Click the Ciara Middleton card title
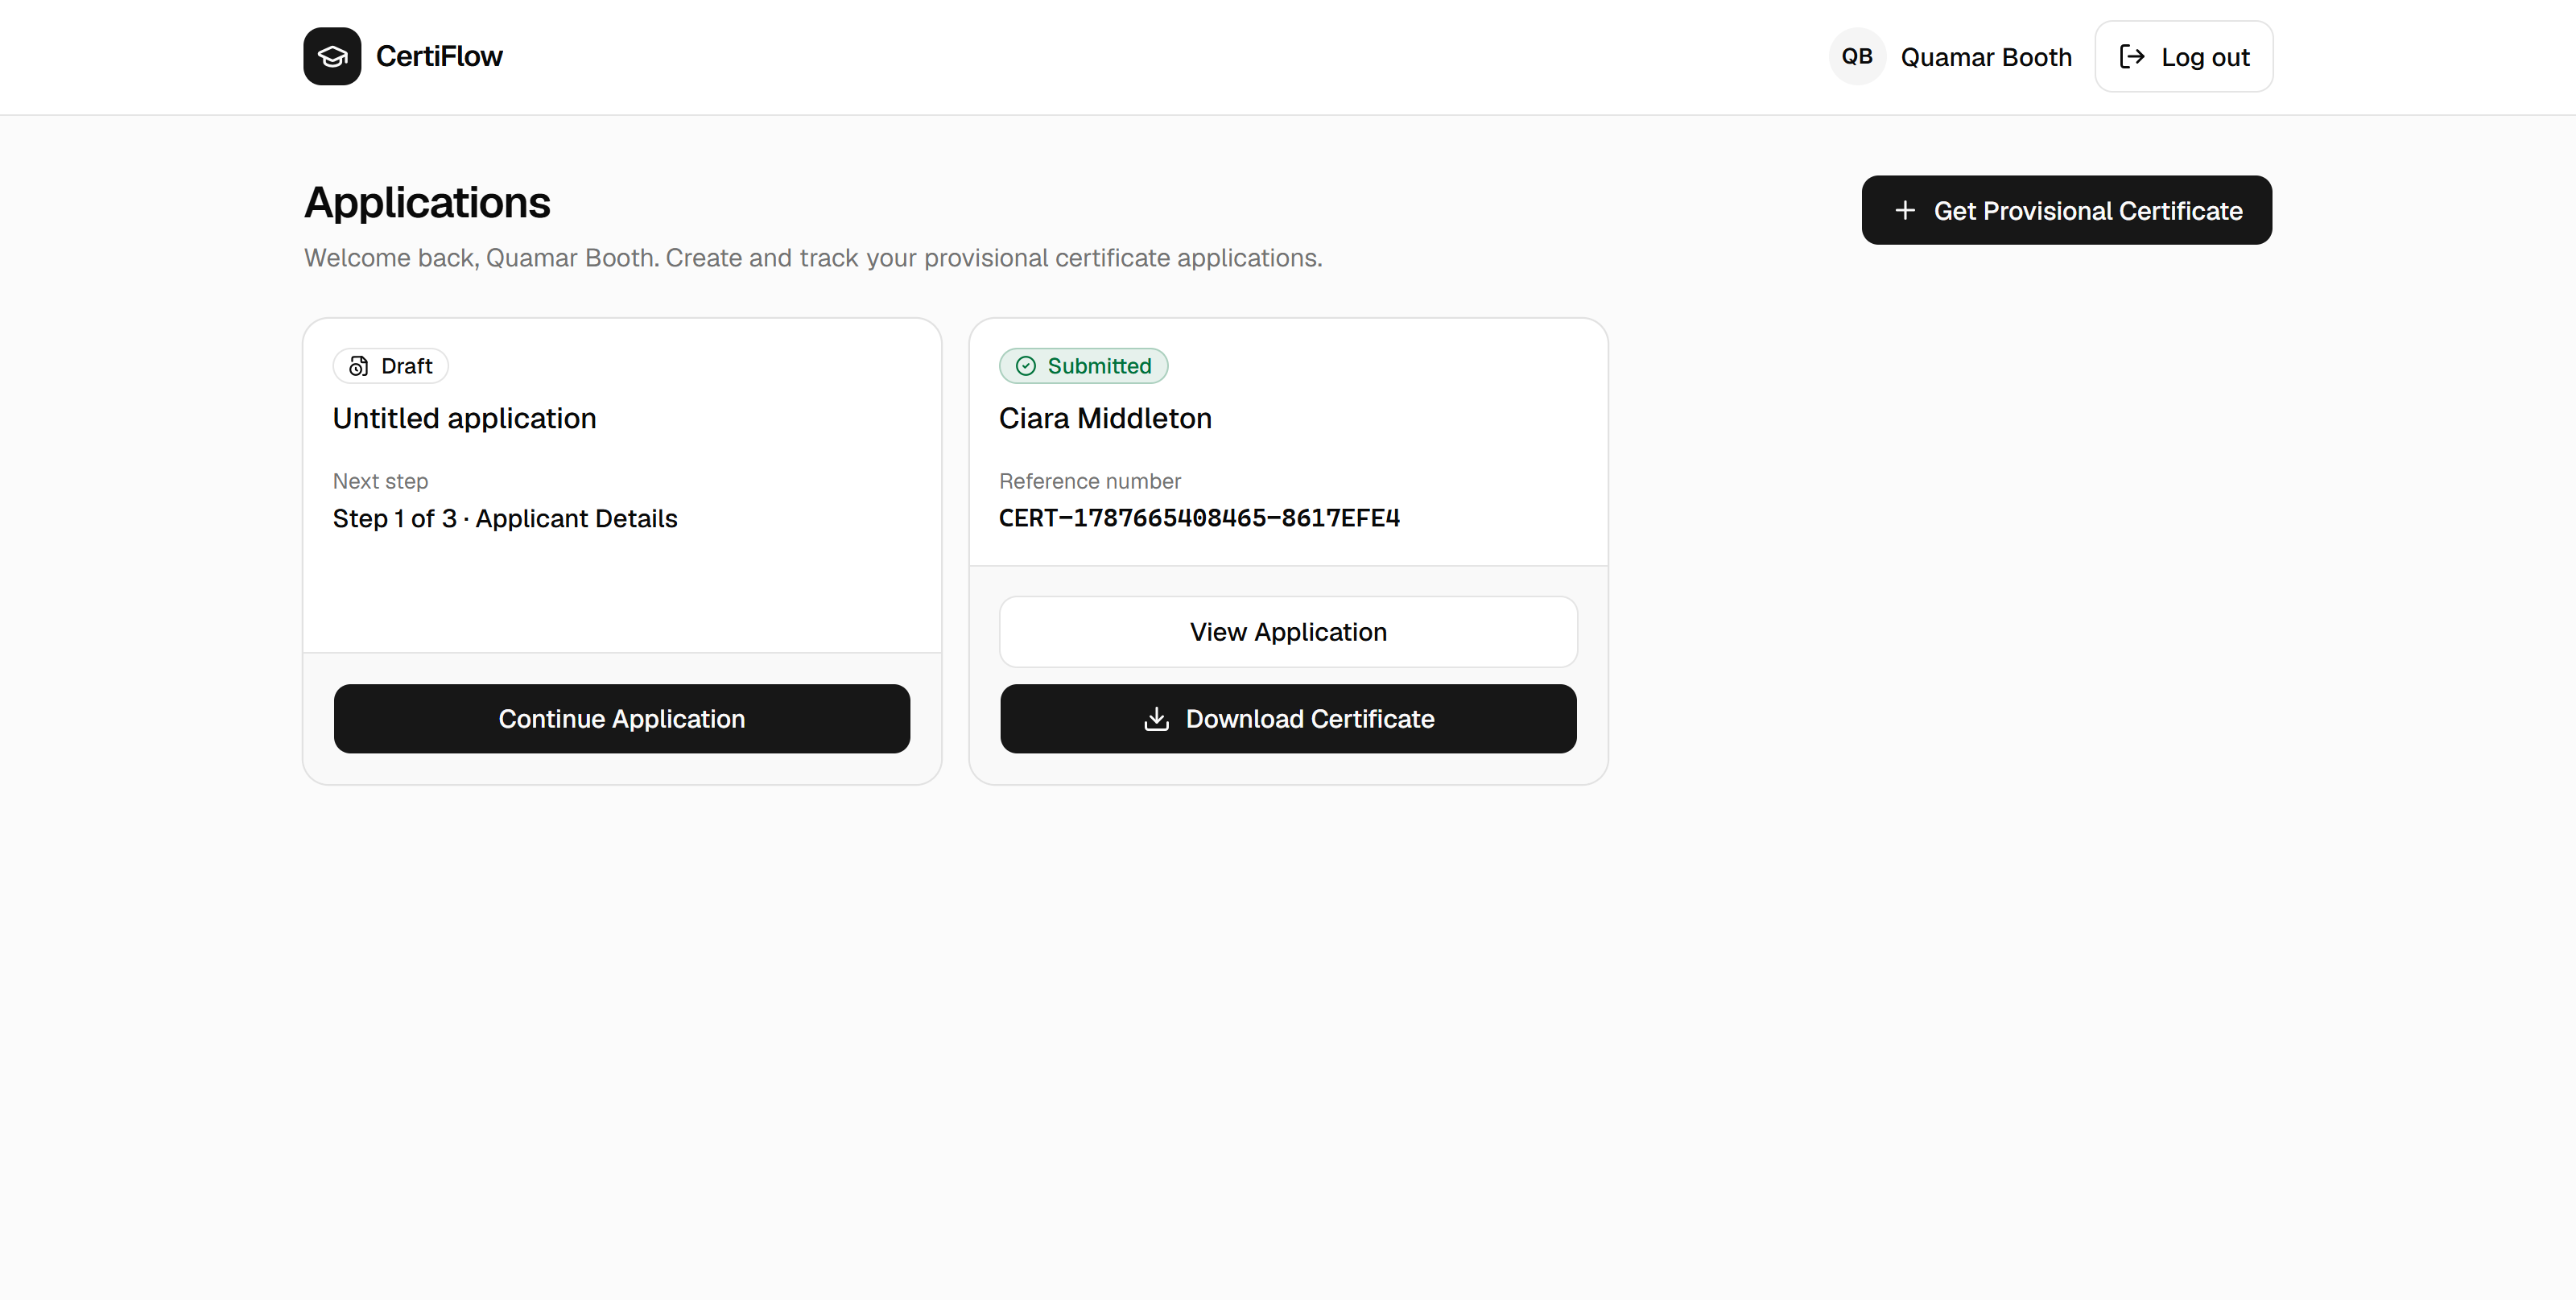Screen dimensions: 2576x1300 tap(1105, 418)
